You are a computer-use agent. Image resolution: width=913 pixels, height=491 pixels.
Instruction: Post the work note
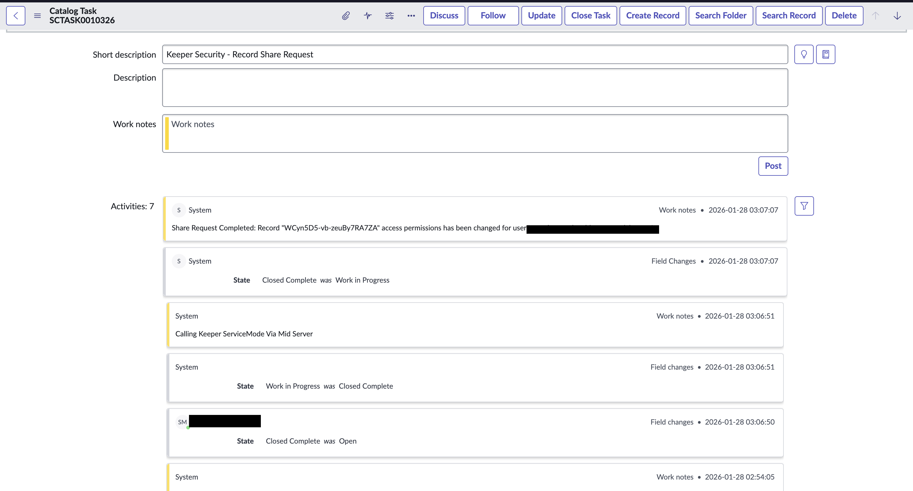[x=773, y=166]
